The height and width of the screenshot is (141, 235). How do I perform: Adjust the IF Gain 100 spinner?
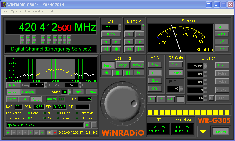click(181, 89)
